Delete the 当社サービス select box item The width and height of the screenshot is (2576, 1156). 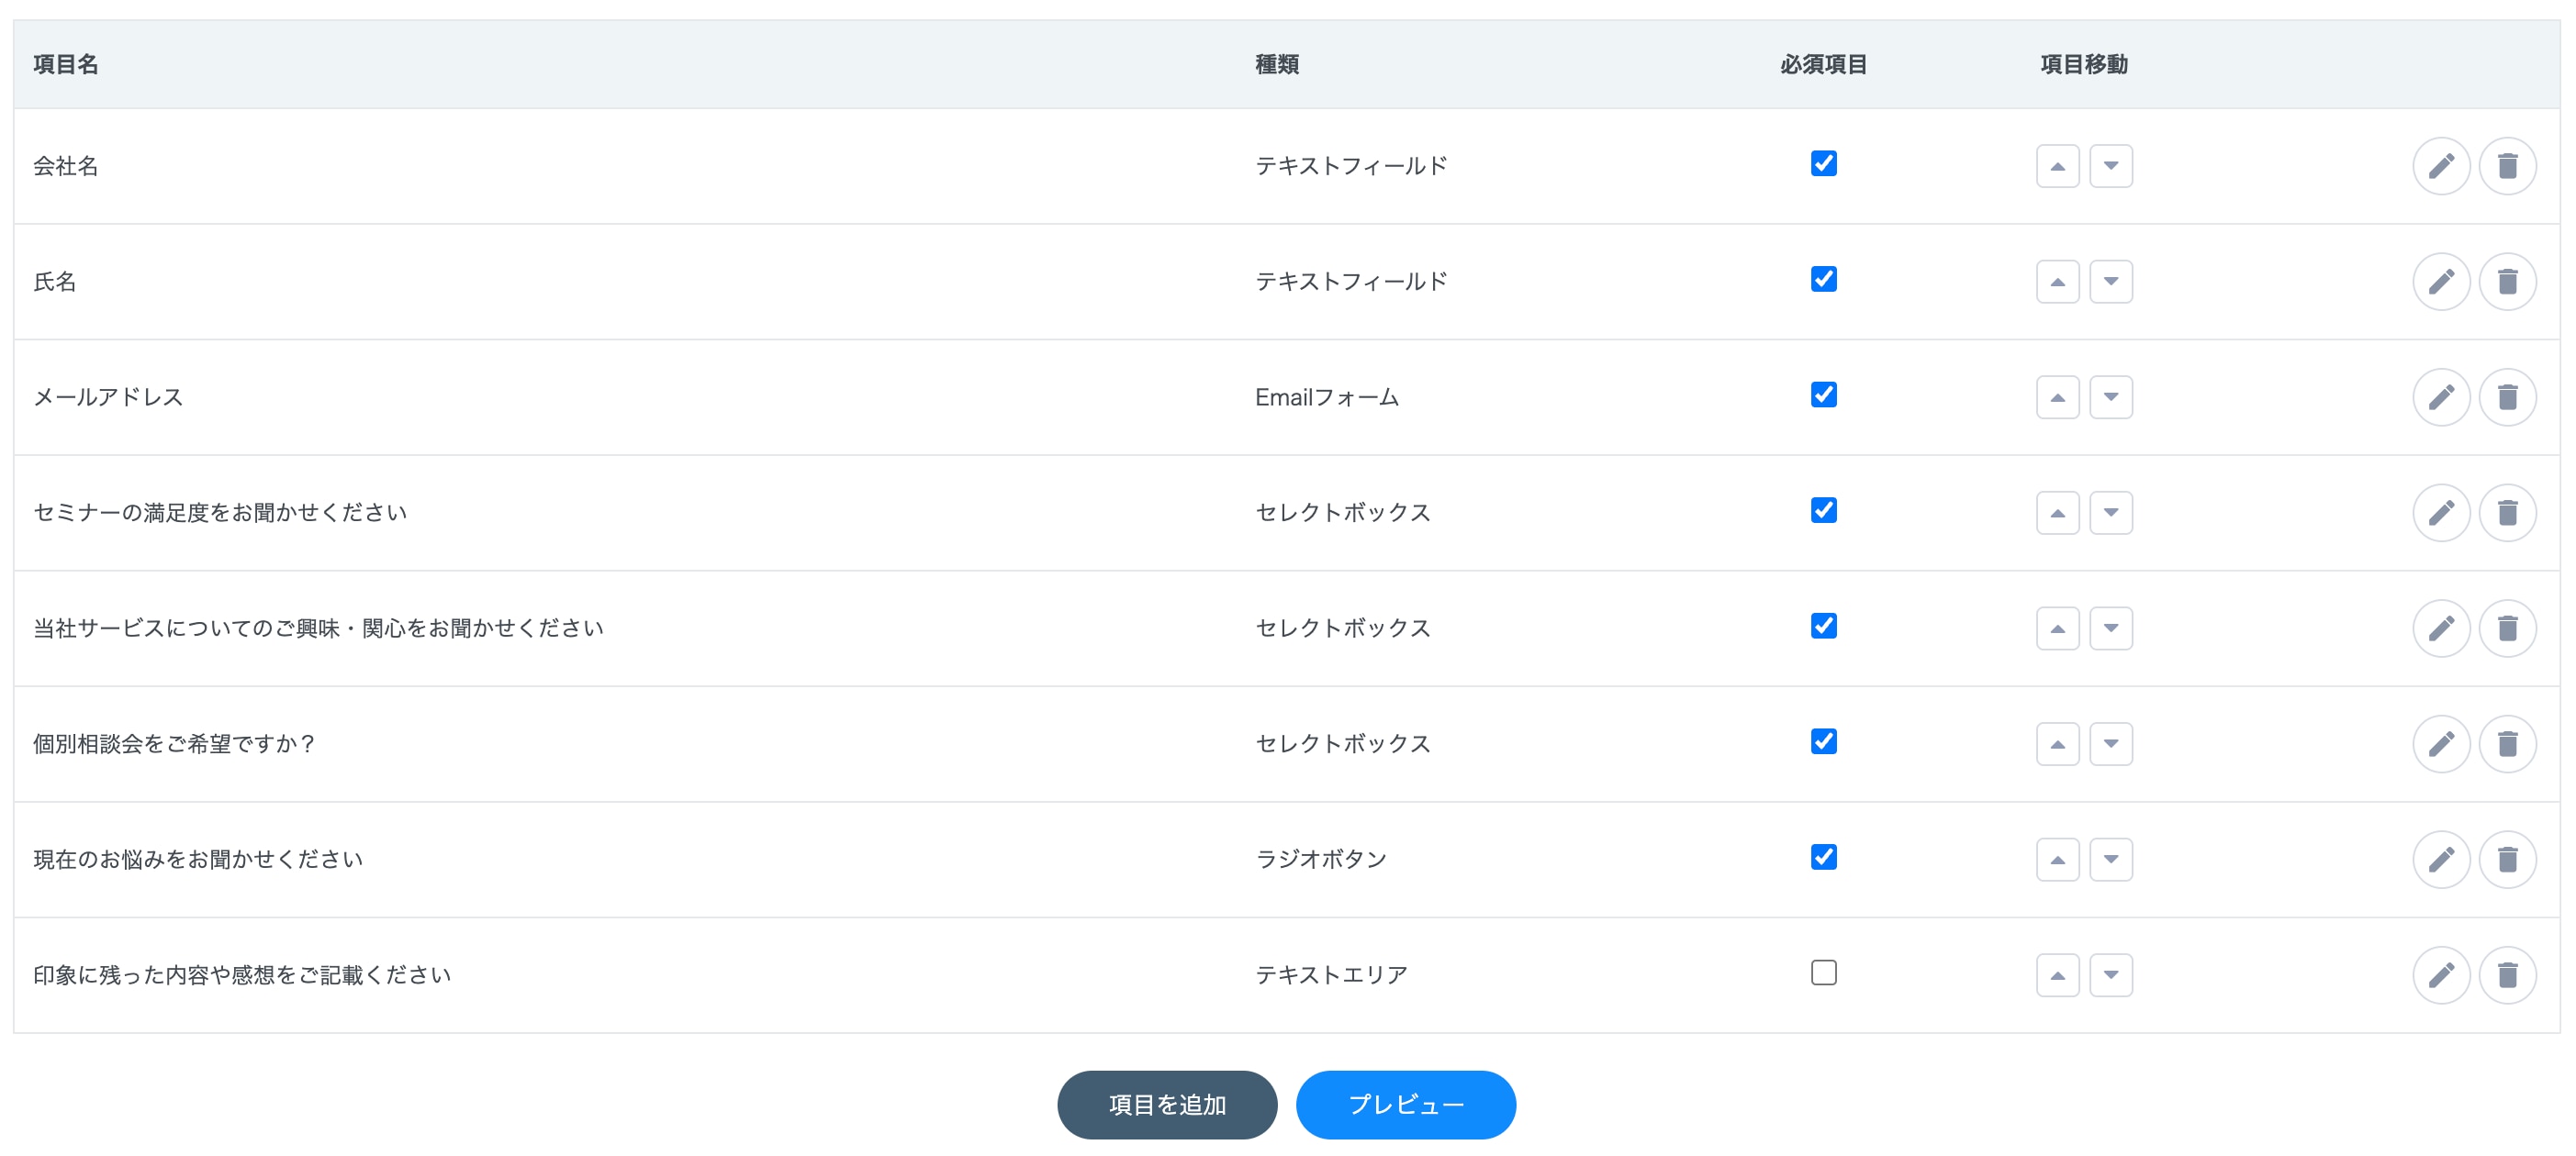click(2507, 628)
